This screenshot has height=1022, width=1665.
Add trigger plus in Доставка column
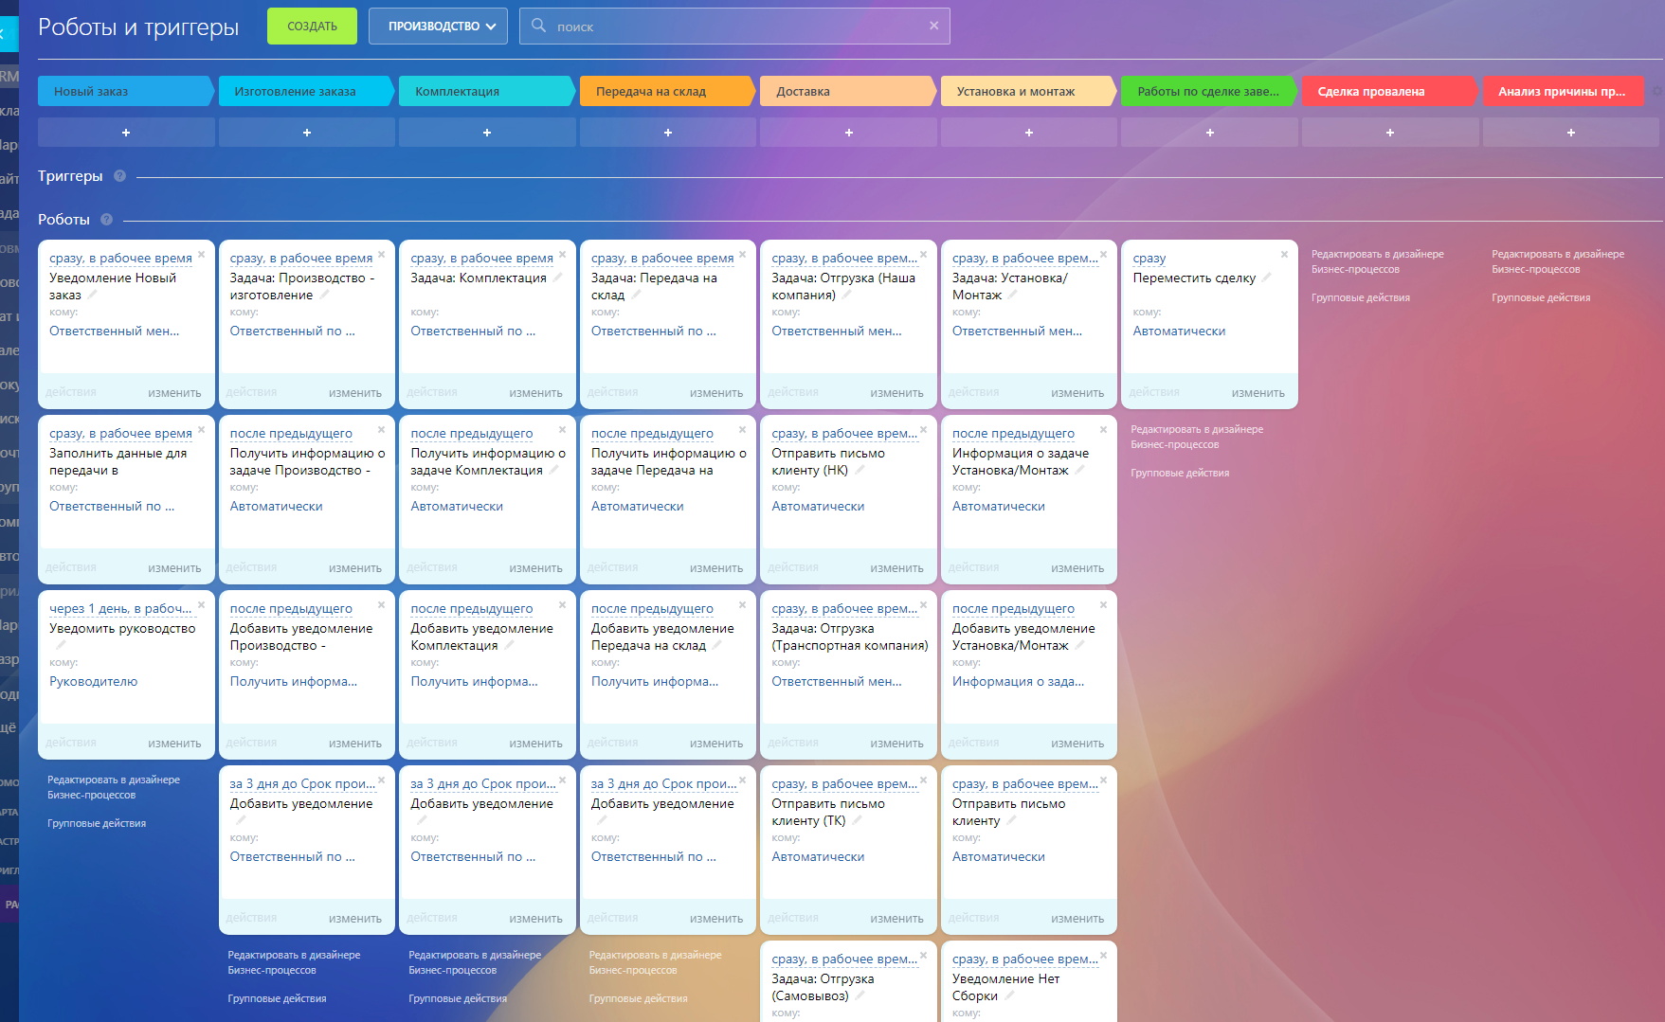click(848, 133)
